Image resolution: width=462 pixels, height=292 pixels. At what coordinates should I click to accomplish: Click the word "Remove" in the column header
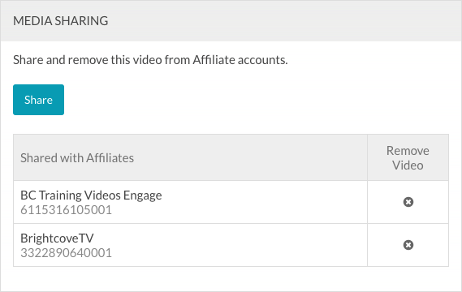click(x=408, y=150)
